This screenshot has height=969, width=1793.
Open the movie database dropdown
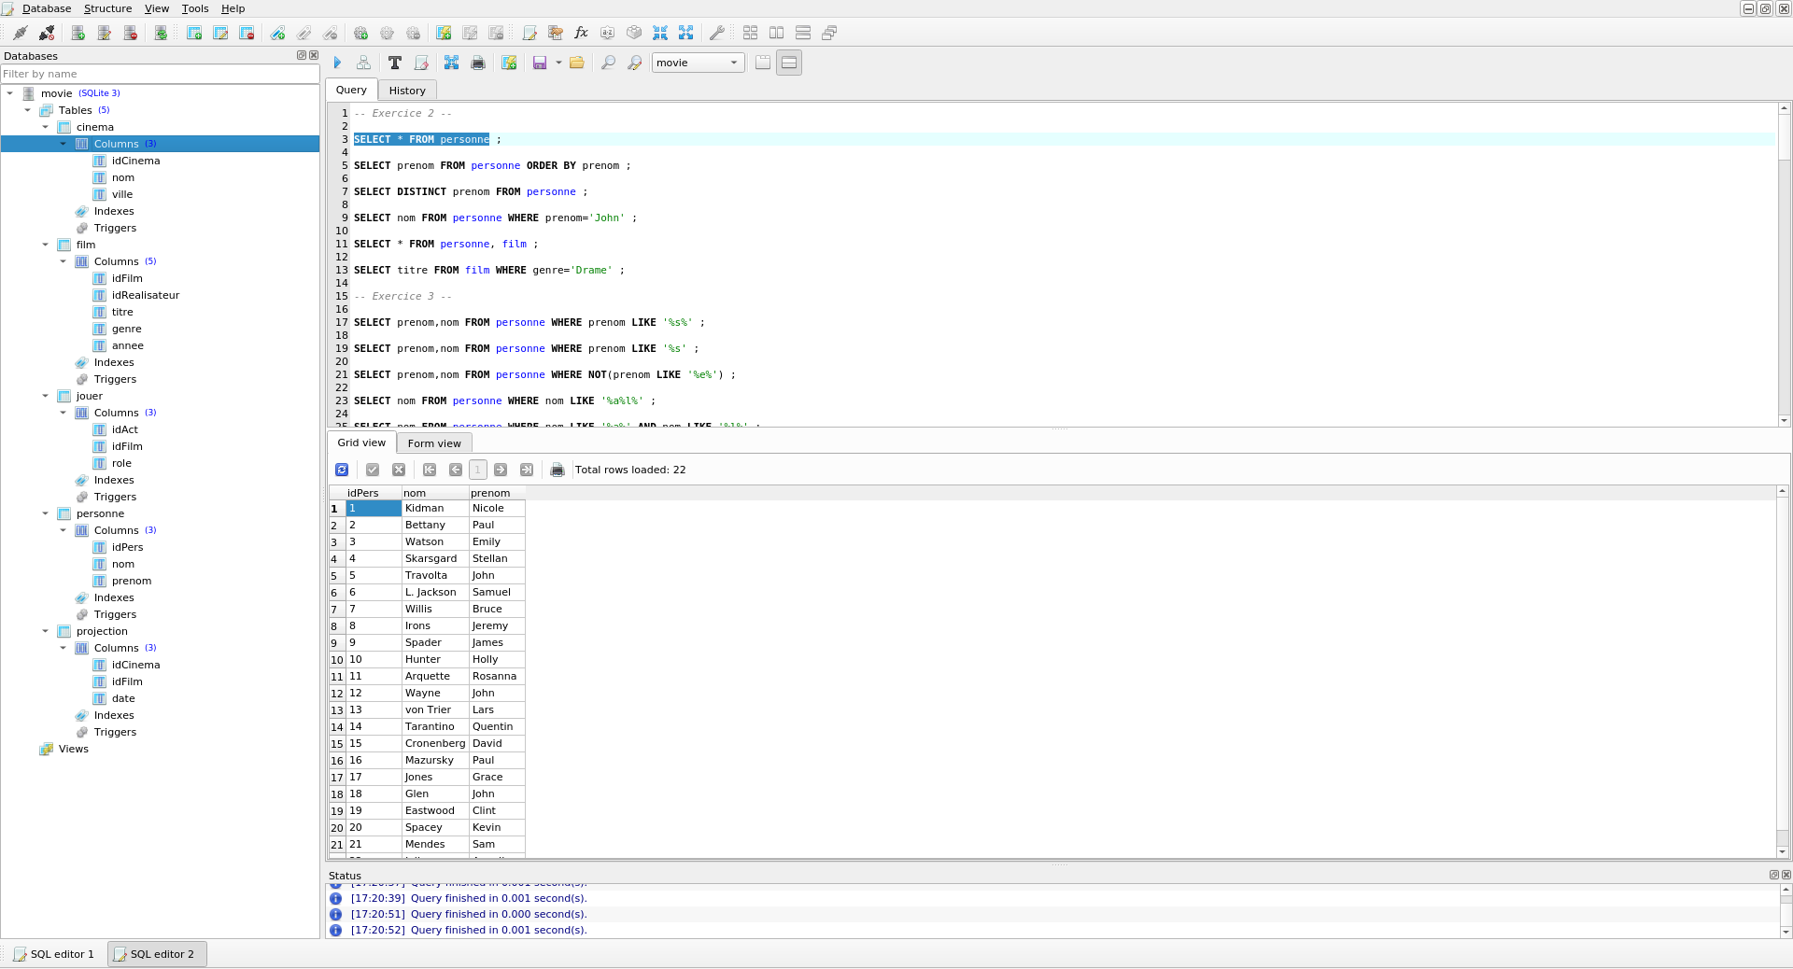[698, 63]
